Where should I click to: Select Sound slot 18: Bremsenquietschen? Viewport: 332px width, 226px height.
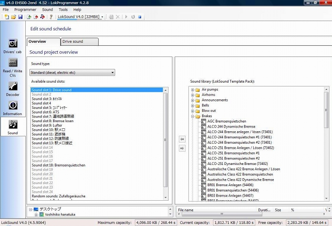(97, 165)
